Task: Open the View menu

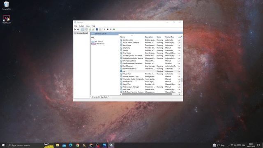Action: pyautogui.click(x=88, y=26)
